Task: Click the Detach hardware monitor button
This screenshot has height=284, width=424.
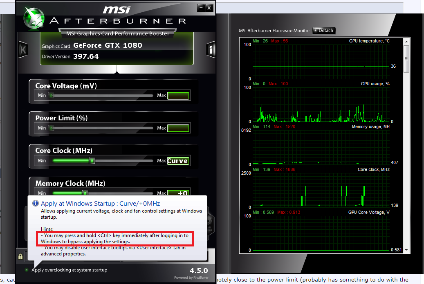Action: point(324,31)
